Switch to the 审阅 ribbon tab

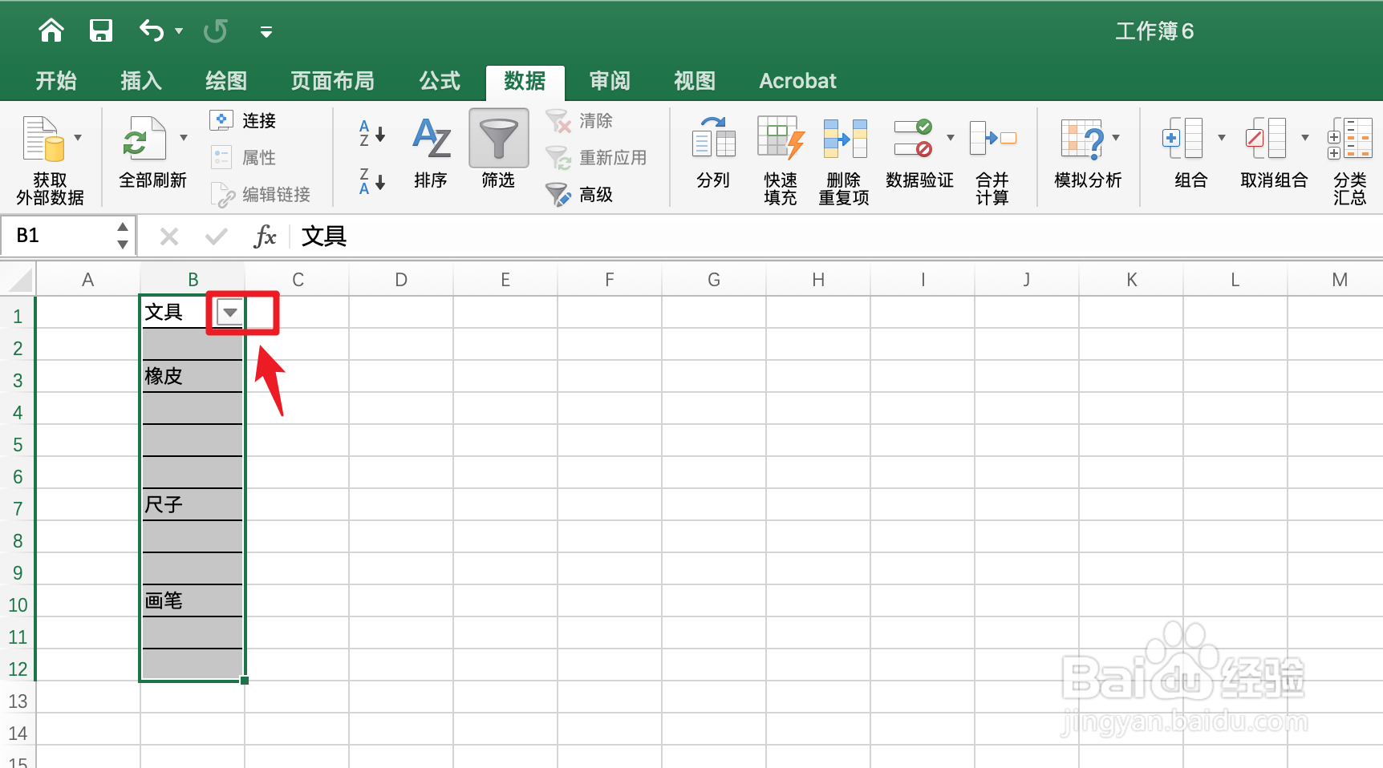coord(610,80)
